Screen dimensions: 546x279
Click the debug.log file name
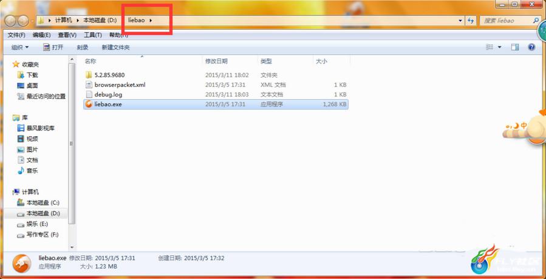[x=108, y=94]
